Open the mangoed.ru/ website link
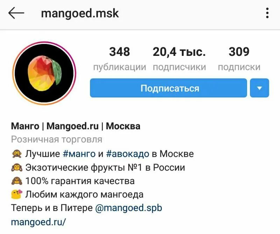Viewport: 280px width, 234px height. (x=38, y=222)
